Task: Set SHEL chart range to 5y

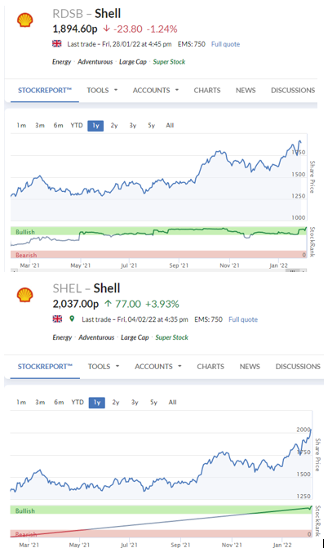Action: [153, 402]
